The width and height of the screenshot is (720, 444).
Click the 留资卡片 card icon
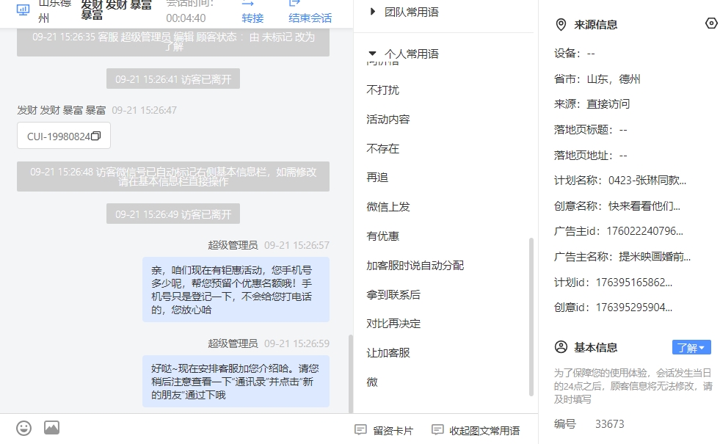tap(360, 430)
